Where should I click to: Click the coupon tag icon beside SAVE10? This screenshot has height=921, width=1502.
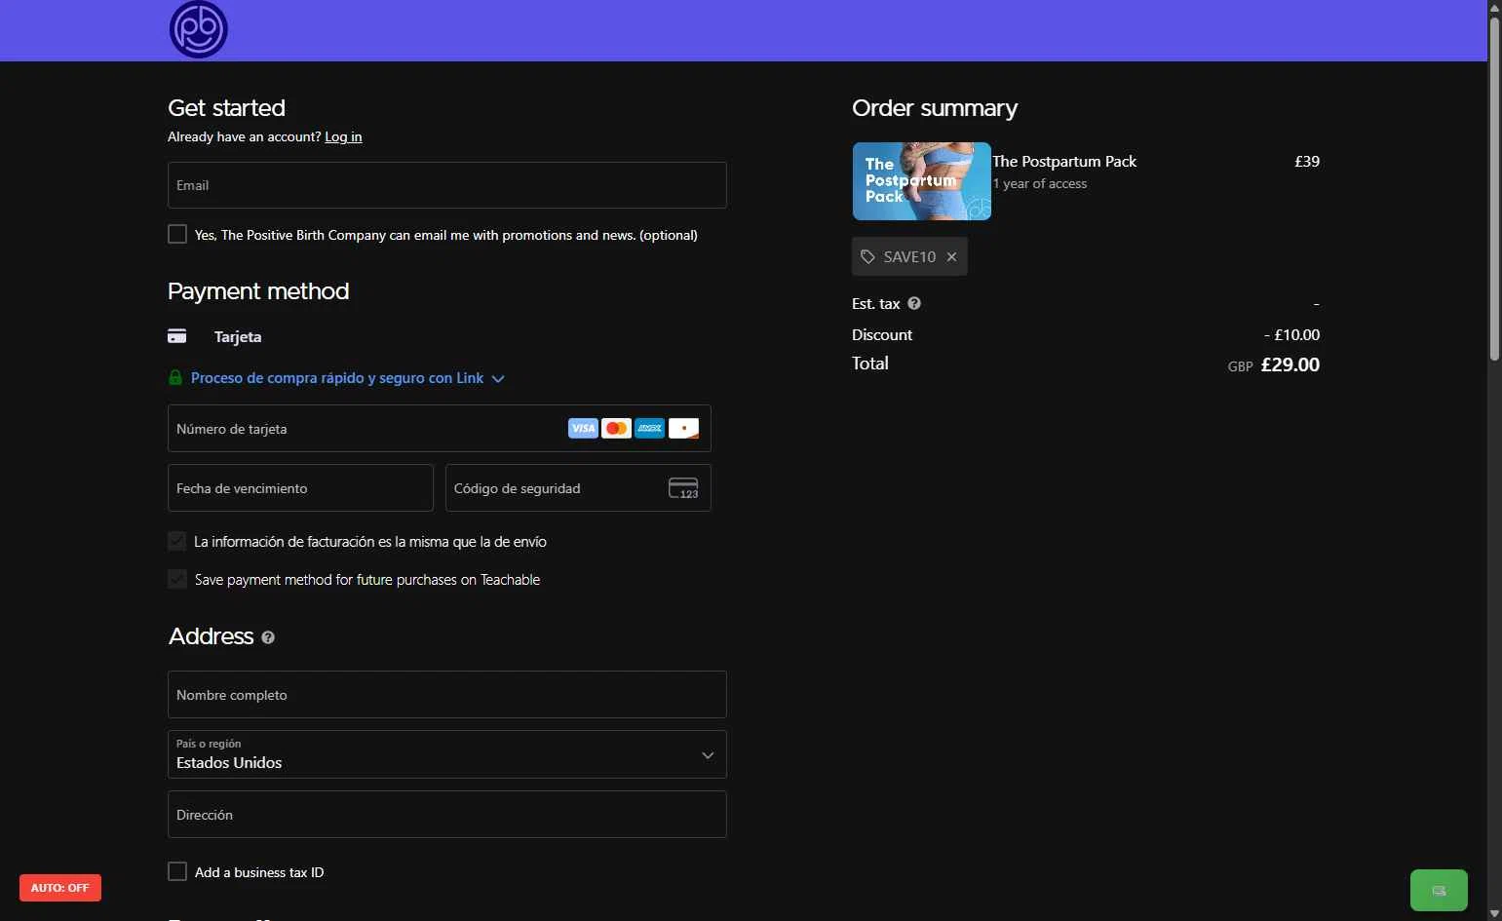tap(867, 256)
